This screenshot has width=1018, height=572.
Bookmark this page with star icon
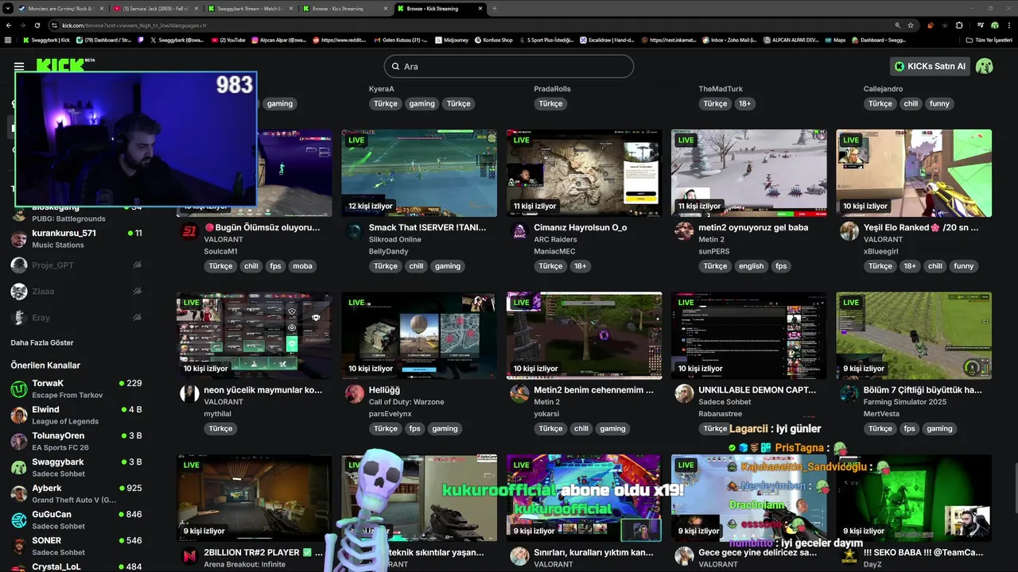[x=911, y=25]
